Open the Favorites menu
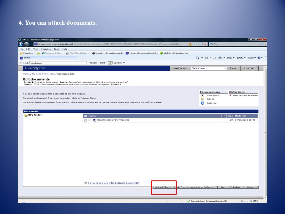The image size is (285, 214). (46, 49)
